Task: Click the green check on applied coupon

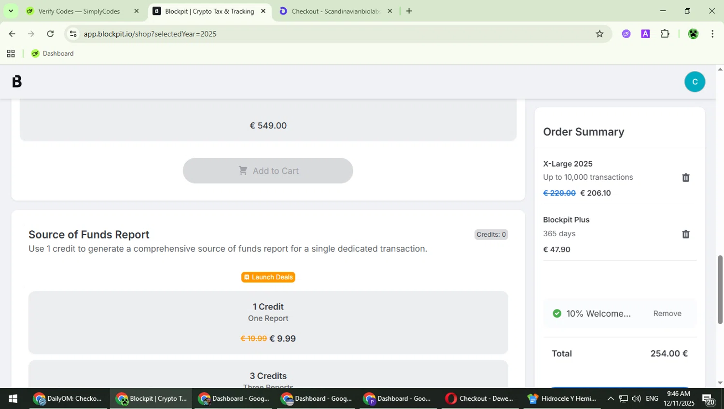Action: pos(557,313)
